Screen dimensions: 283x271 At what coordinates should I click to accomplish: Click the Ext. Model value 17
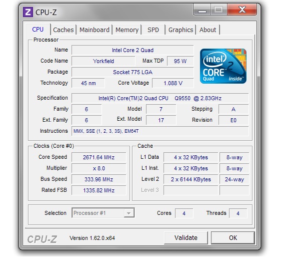pyautogui.click(x=161, y=120)
